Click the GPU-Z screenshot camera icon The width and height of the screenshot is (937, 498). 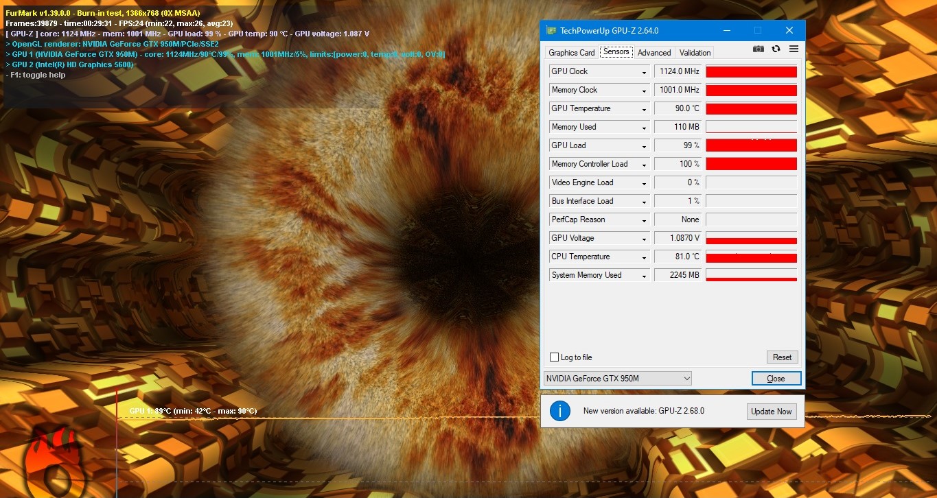(758, 49)
